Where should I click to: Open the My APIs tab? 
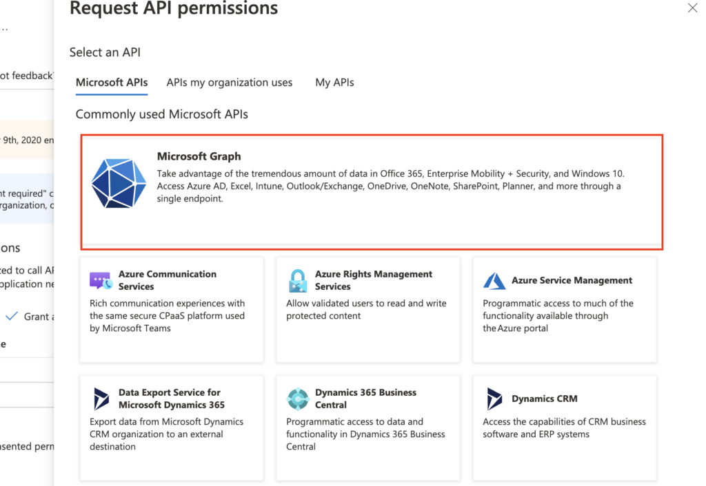point(334,83)
